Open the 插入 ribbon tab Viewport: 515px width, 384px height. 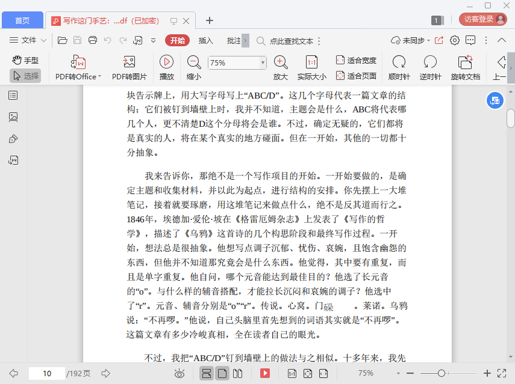click(205, 41)
